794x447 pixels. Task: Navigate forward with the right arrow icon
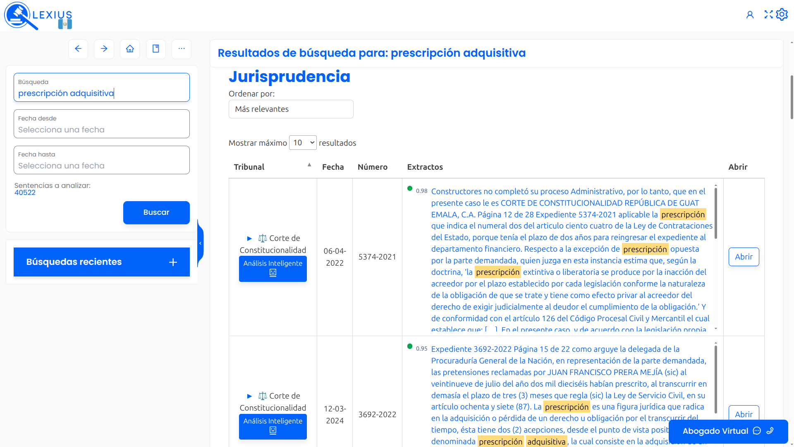(x=104, y=49)
